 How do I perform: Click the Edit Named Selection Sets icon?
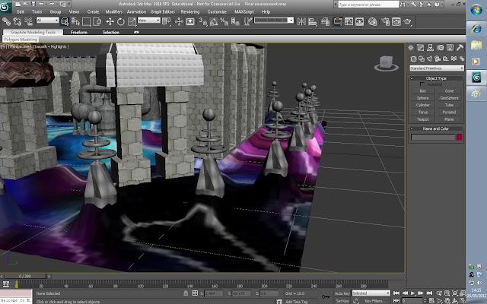[248, 21]
